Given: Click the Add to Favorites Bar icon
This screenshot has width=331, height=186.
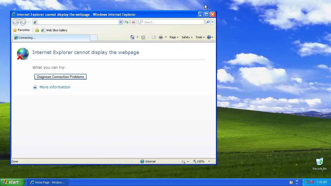Looking at the screenshot, I should click(37, 30).
